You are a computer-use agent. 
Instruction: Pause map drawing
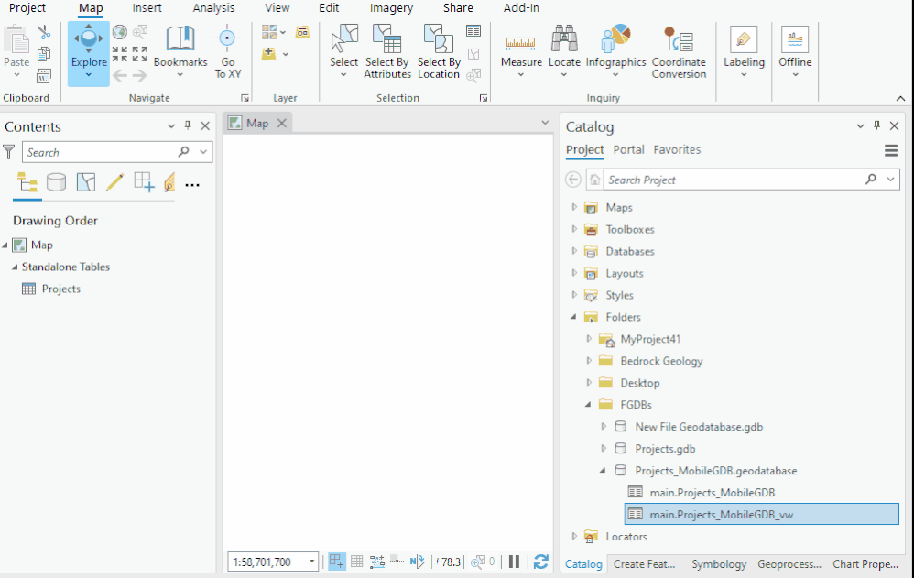coord(514,562)
